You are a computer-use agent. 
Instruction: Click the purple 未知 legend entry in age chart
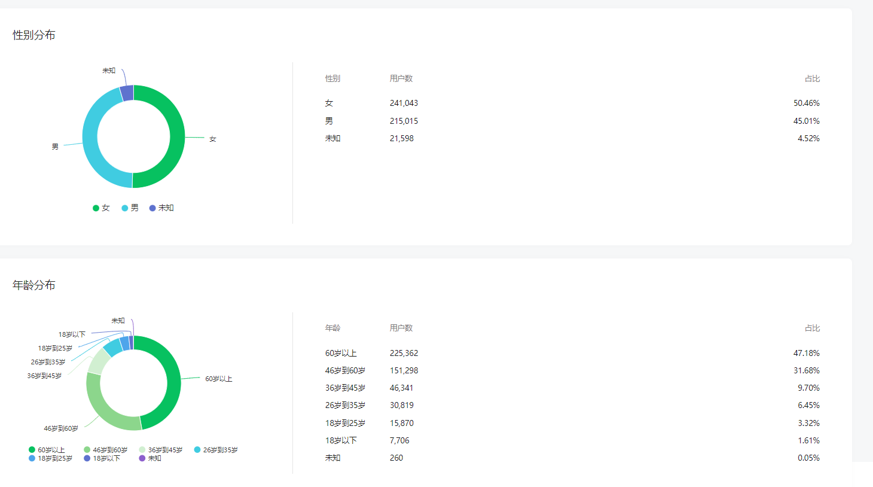(150, 458)
